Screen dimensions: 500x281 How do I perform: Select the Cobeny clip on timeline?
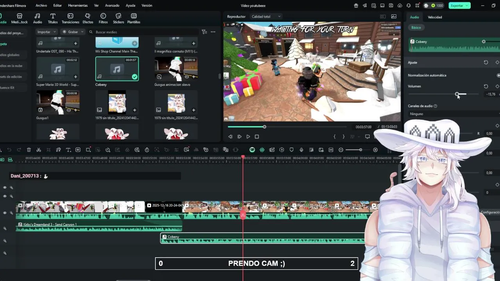pos(262,238)
